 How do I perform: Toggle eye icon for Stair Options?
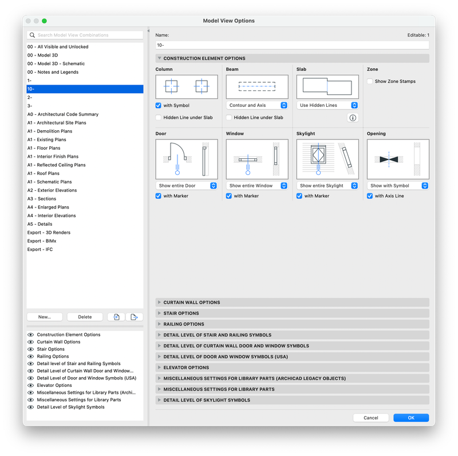(31, 349)
